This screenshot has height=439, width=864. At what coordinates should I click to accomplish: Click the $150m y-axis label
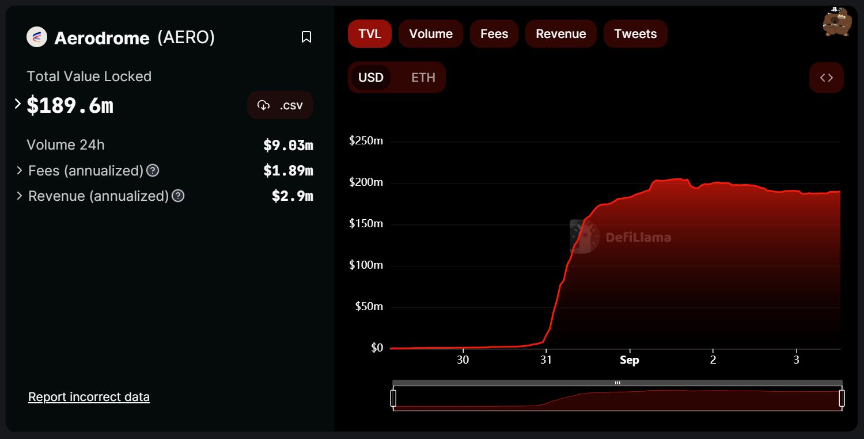(366, 224)
